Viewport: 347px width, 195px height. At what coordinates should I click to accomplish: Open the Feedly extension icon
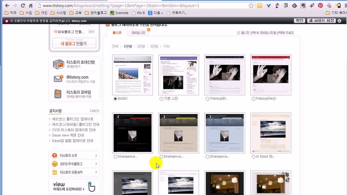tap(294, 5)
